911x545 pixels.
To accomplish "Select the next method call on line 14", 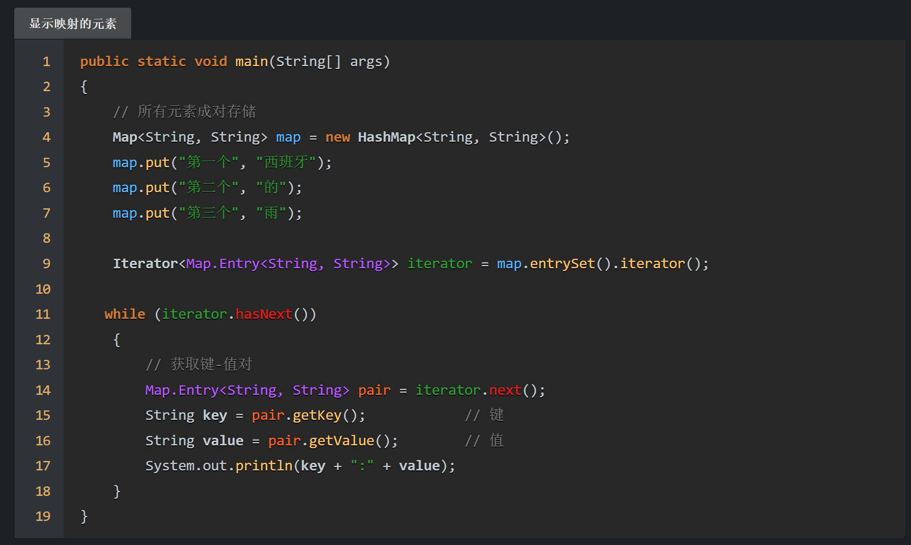I will point(504,390).
